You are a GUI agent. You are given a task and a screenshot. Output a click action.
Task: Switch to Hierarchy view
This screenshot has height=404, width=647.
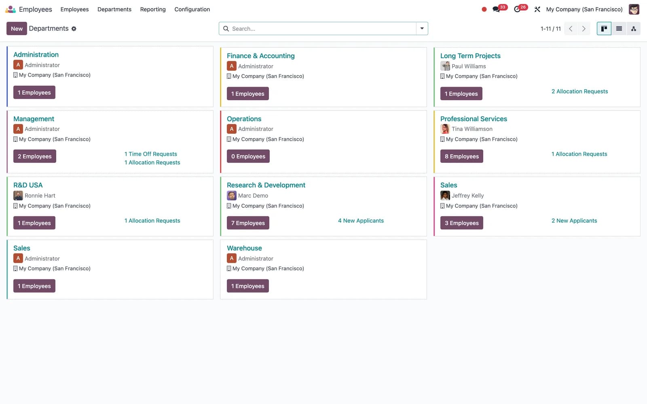[634, 29]
